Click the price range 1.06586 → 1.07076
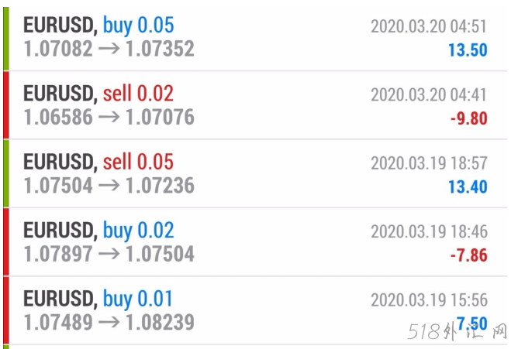 109,118
